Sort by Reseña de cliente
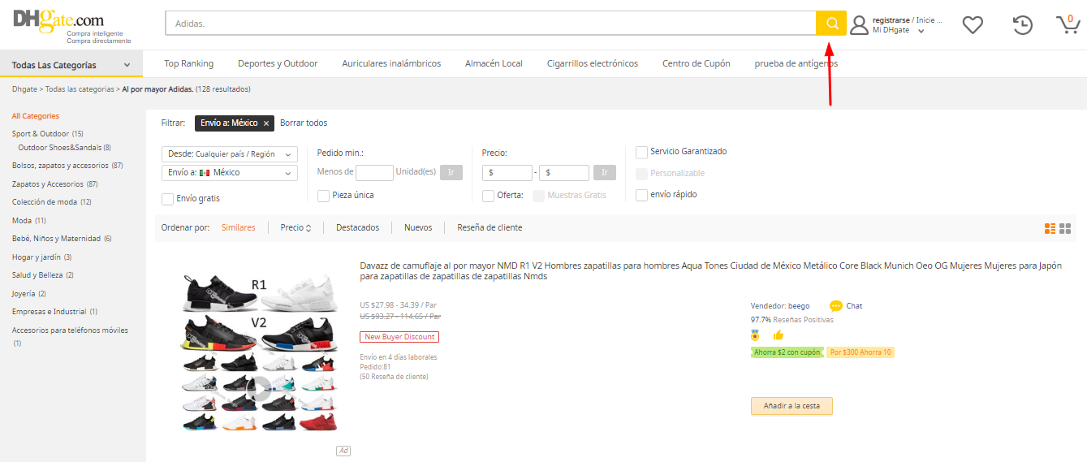The image size is (1087, 462). pos(490,228)
